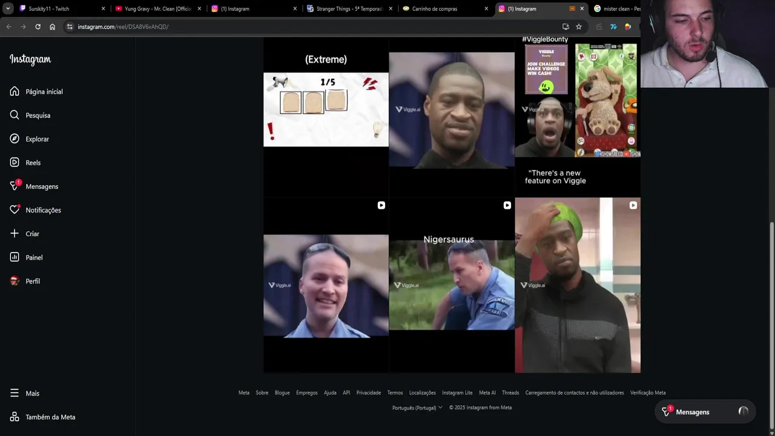
Task: Open Mensagens in the left sidebar
Action: (x=34, y=186)
